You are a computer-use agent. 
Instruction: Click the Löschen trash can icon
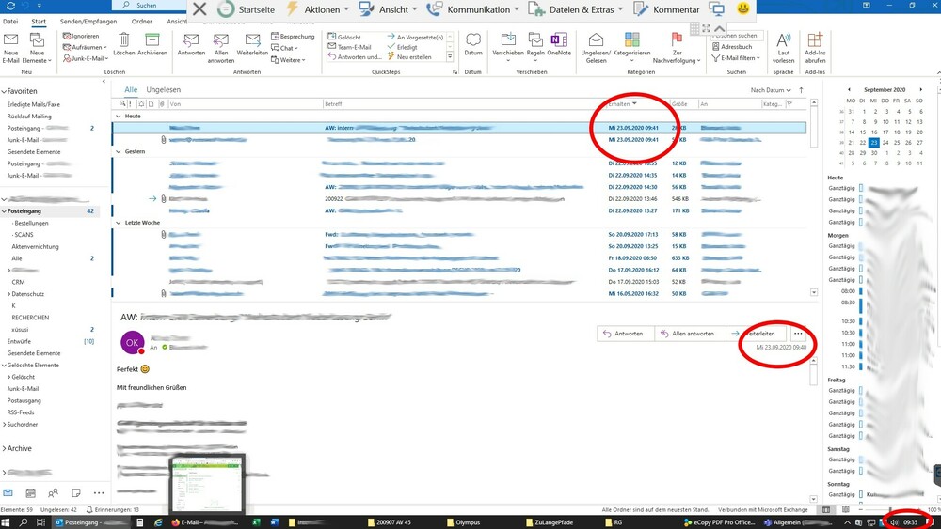point(124,41)
